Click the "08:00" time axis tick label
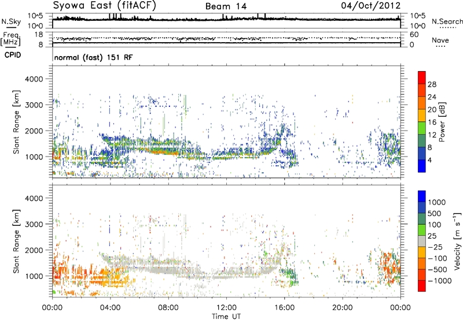Viewport: 463px width, 320px height. pyautogui.click(x=168, y=308)
